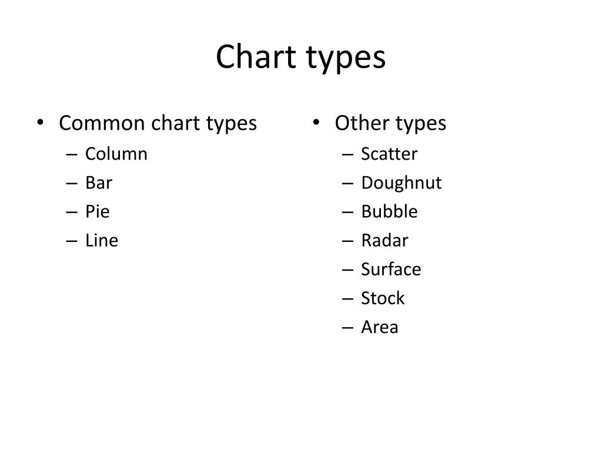
Task: Select the Bubble list item
Action: coord(389,211)
